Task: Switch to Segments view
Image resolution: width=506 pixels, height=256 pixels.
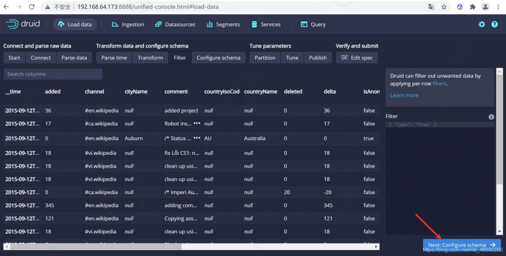Action: (x=223, y=24)
